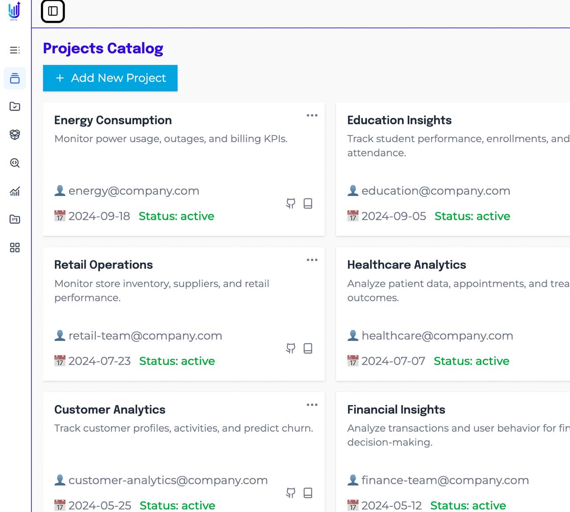
Task: Open the magnifier search sidebar icon
Action: click(15, 163)
